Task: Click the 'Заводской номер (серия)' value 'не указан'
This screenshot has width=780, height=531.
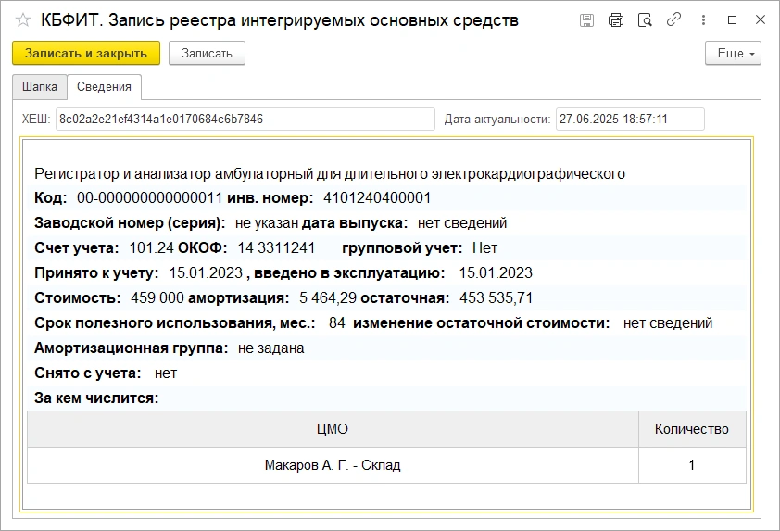Action: point(267,223)
